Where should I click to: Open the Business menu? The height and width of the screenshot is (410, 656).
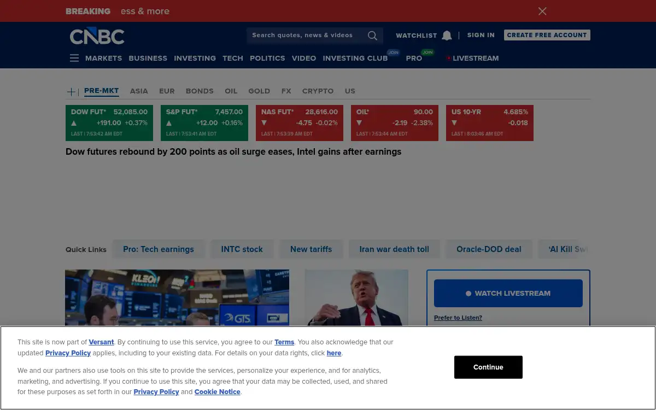pos(148,58)
